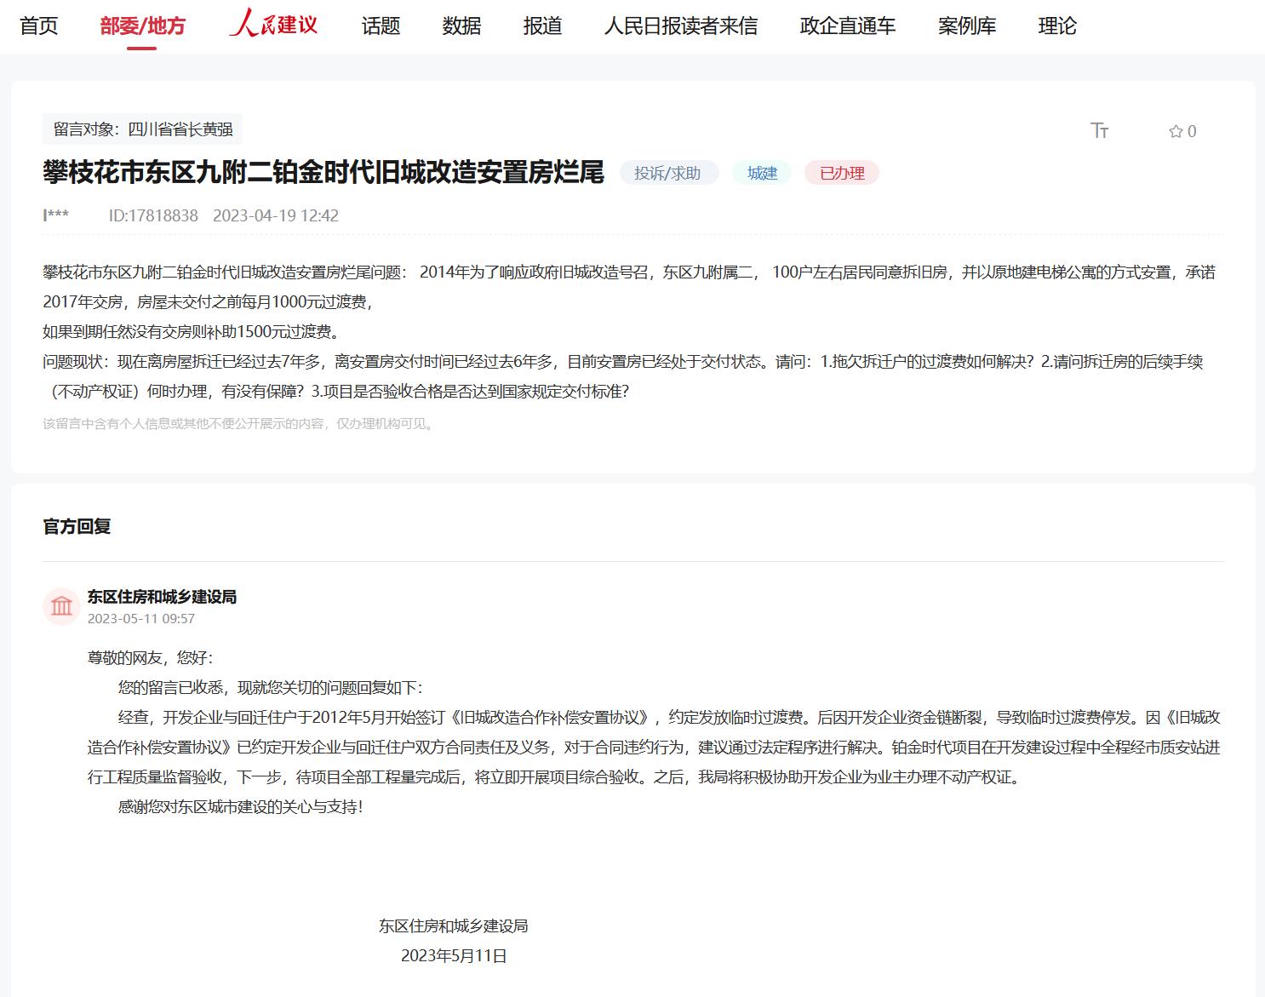Click the 投诉/求助 tag
This screenshot has height=997, width=1265.
click(x=669, y=173)
